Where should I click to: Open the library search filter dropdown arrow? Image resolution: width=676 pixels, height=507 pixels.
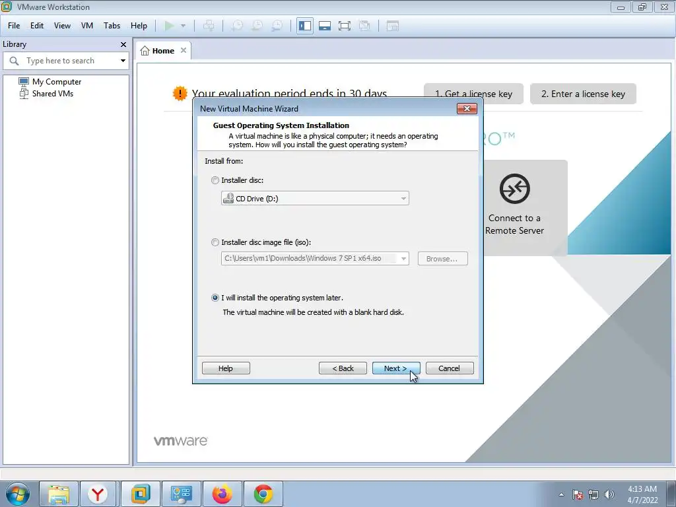[x=123, y=61]
